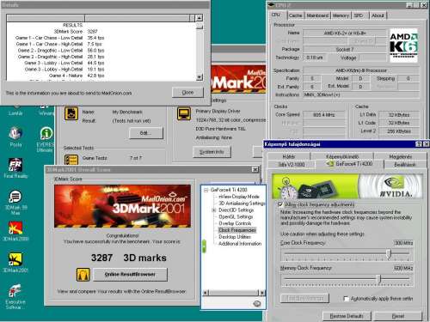Select OpenGL Settings in tree
Screen dimensions: 430x322
(x=236, y=216)
